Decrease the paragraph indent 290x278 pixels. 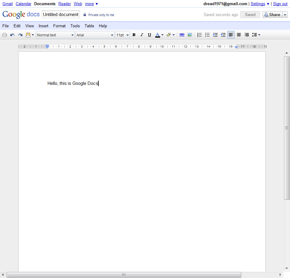coord(215,35)
